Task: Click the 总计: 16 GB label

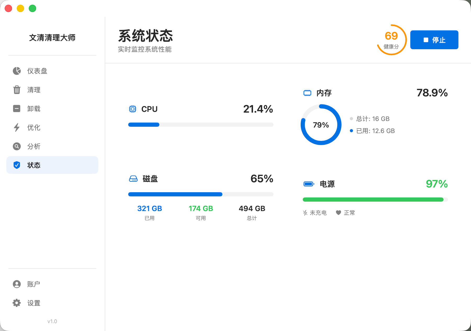Action: (373, 119)
